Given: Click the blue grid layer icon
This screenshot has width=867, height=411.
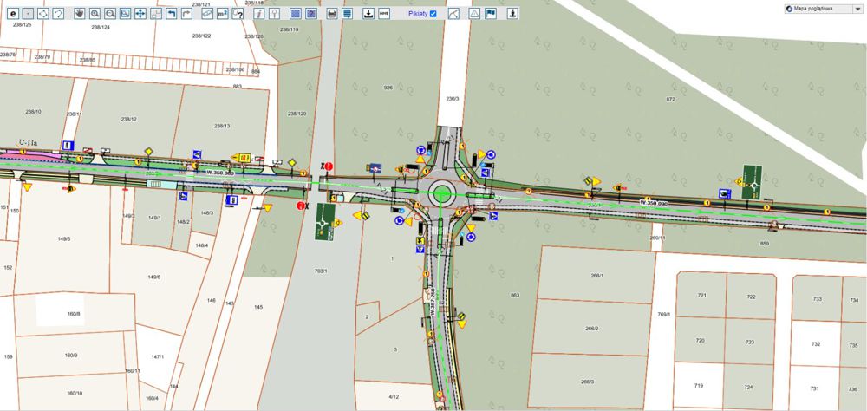Looking at the screenshot, I should pos(296,14).
